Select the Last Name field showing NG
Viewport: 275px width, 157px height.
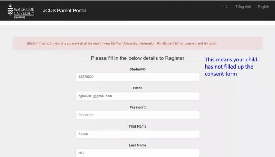click(x=137, y=153)
